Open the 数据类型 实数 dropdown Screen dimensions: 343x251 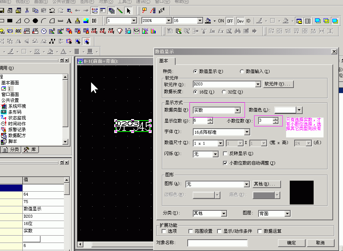pos(238,110)
